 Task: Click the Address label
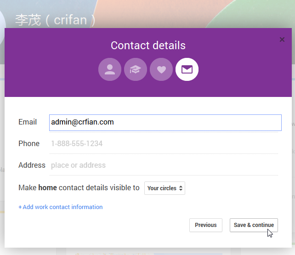[32, 165]
